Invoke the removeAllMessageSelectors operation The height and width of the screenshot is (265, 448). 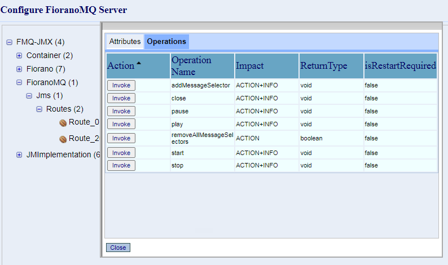tap(121, 138)
